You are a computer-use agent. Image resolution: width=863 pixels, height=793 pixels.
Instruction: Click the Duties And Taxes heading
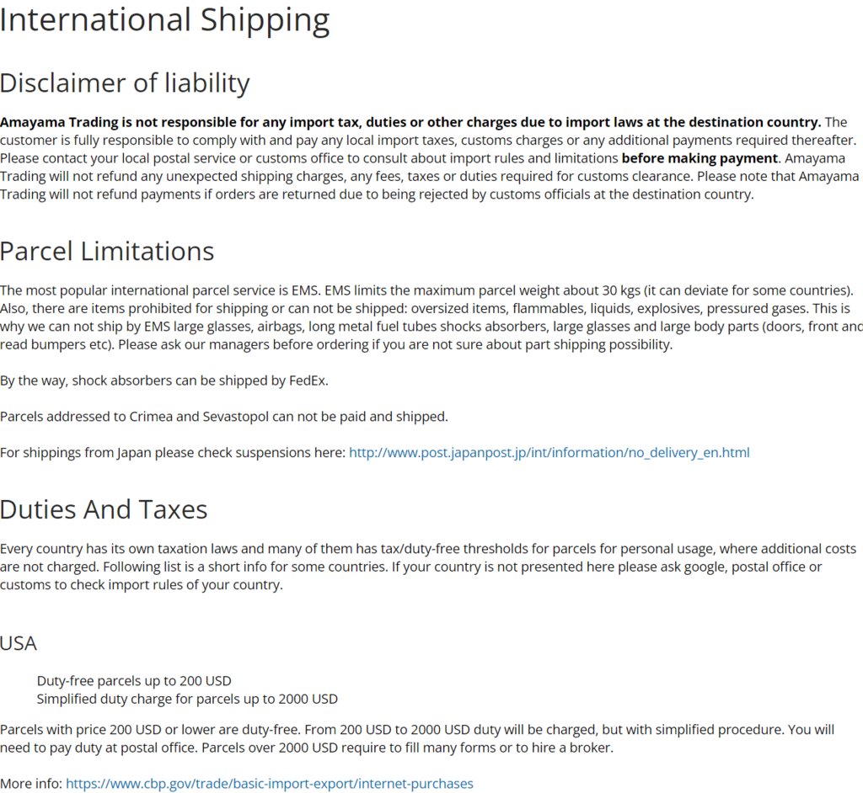(x=104, y=509)
